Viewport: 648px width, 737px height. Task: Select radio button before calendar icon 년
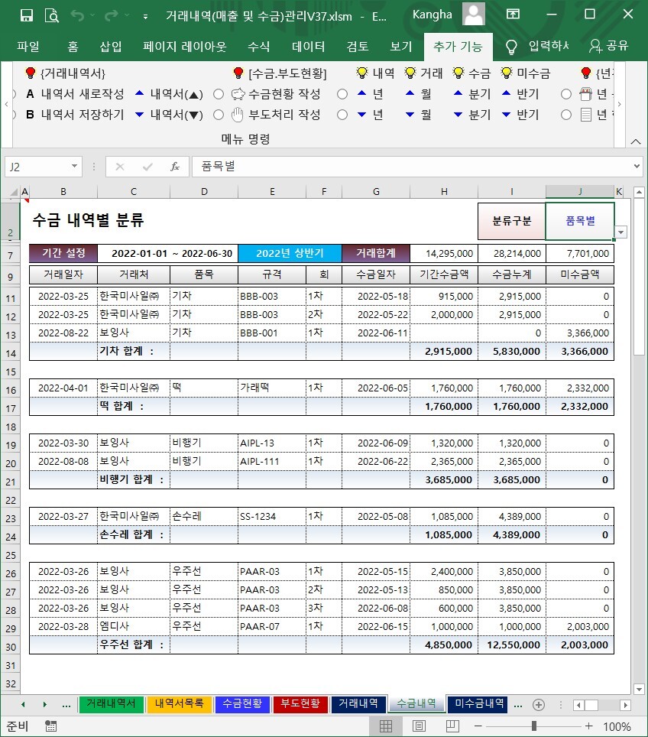(x=566, y=95)
